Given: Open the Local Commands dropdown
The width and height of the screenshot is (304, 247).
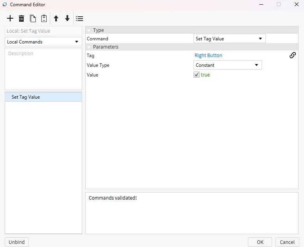Looking at the screenshot, I should [43, 42].
